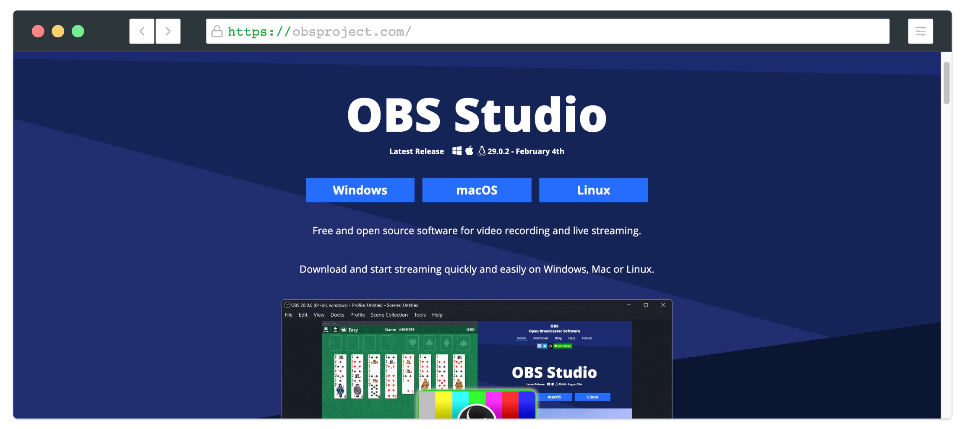This screenshot has height=429, width=965.
Task: Download OBS via the large Windows button
Action: [360, 190]
